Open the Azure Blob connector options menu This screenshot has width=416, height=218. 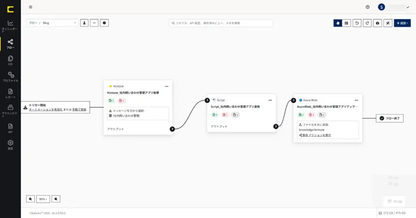356,100
